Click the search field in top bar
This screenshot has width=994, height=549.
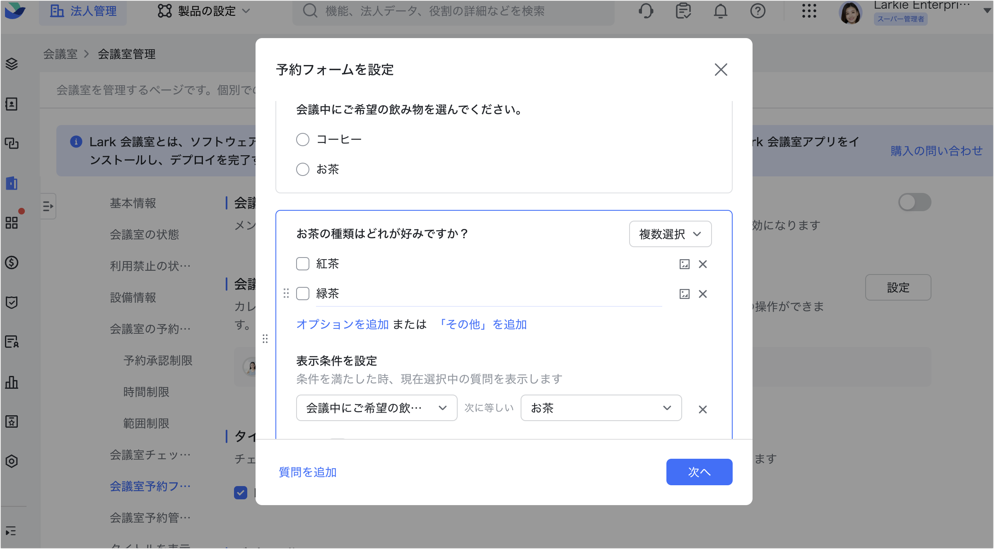[x=453, y=11]
